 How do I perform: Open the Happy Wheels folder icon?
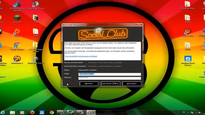coord(36,47)
